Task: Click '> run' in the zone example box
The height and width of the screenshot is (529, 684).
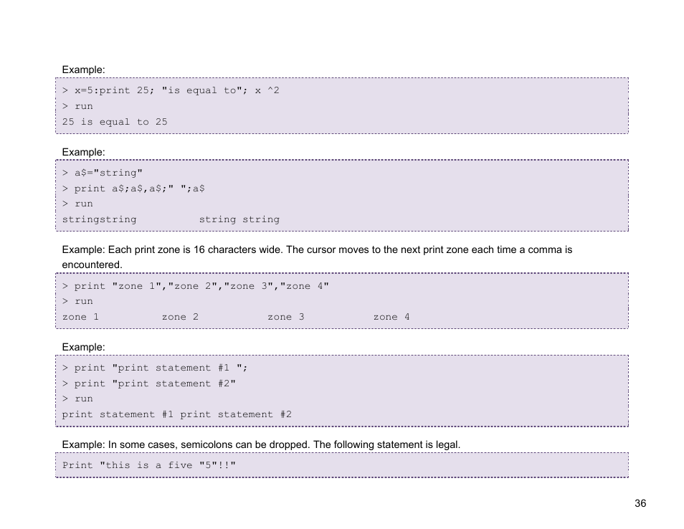Action: (x=77, y=302)
